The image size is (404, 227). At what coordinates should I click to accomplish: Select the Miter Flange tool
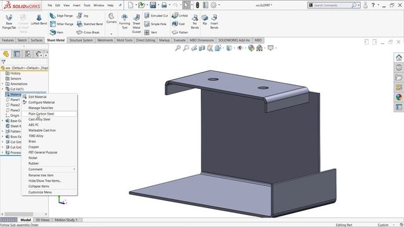coord(62,24)
